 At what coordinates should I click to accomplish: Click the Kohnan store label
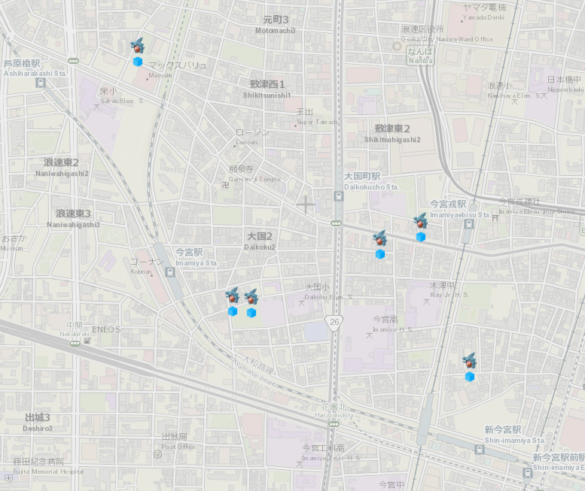146,266
